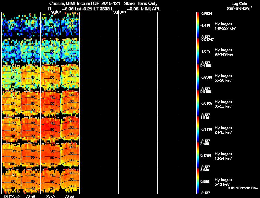Image resolution: width=260 pixels, height=198 pixels.
Task: Click the Log Cnts units header
Action: click(x=239, y=6)
